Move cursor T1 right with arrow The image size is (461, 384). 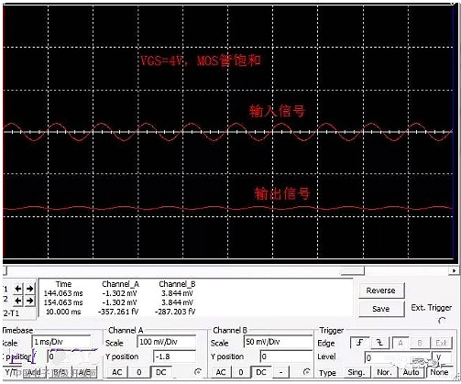coord(29,289)
